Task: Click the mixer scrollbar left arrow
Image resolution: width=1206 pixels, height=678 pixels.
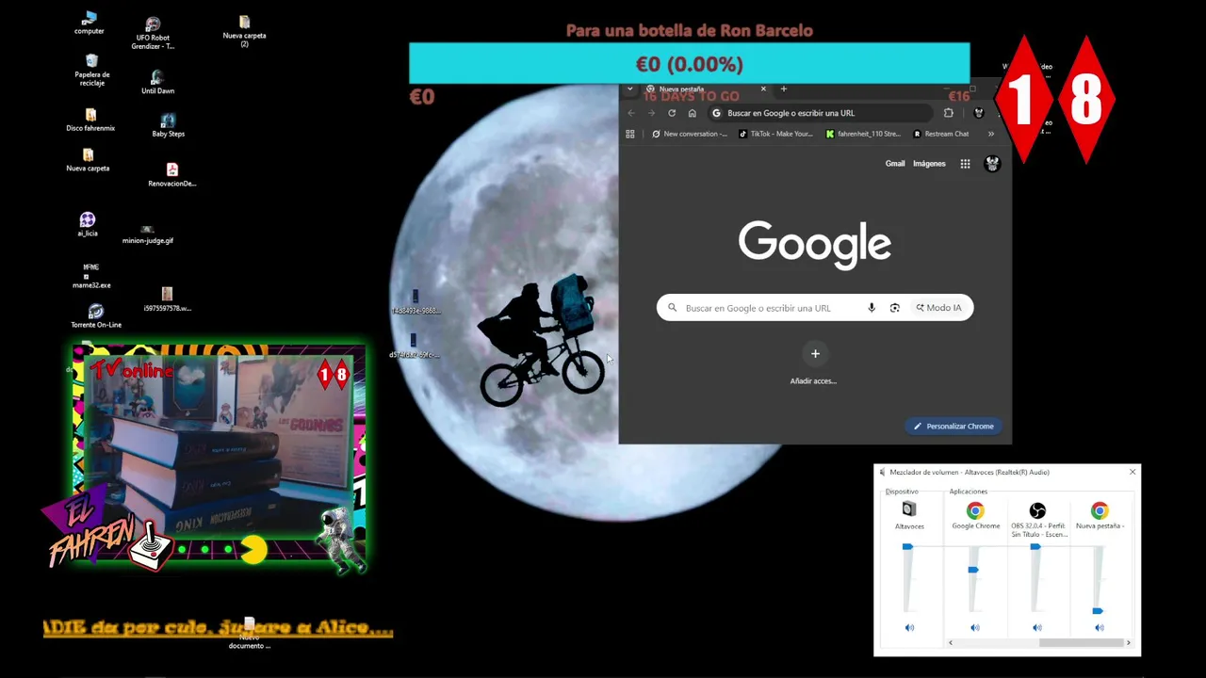Action: [950, 642]
